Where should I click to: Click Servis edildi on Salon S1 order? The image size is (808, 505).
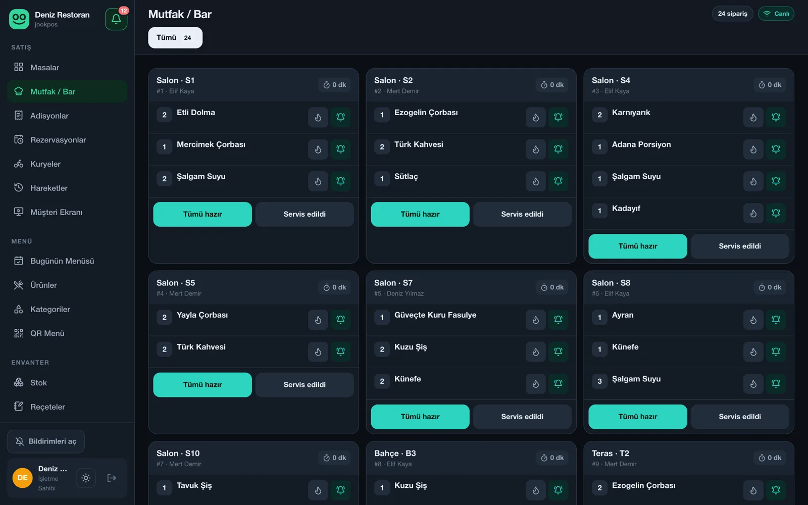click(x=305, y=214)
